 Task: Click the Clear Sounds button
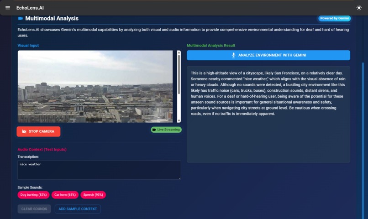click(x=34, y=209)
